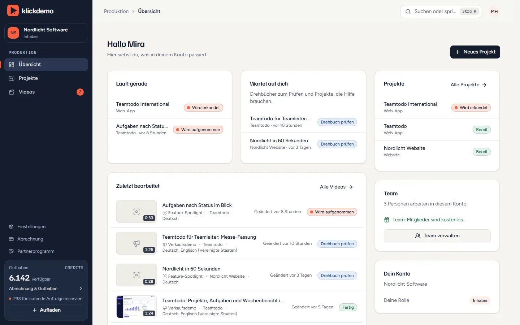Image resolution: width=520 pixels, height=325 pixels.
Task: Click 238 für laufende Aufträge reserviert
Action: [x=46, y=299]
